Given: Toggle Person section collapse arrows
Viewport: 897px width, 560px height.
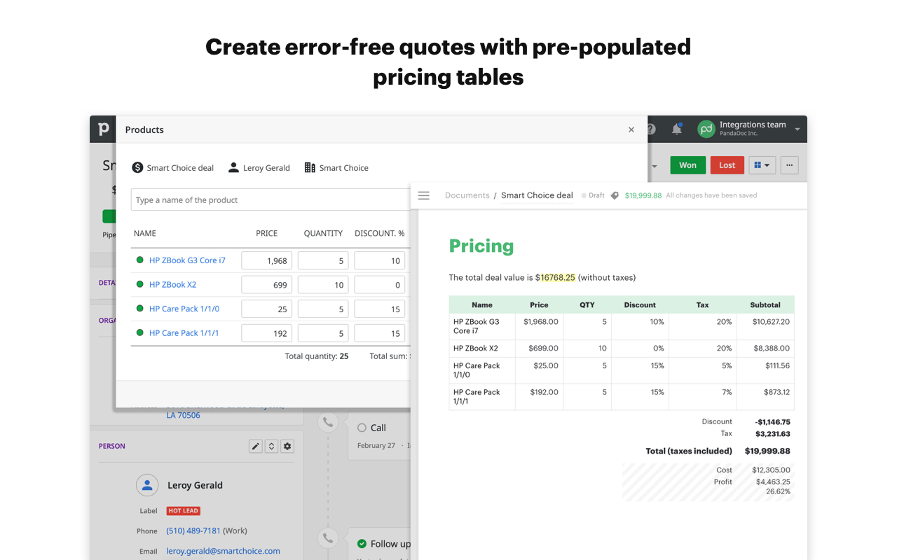Looking at the screenshot, I should pyautogui.click(x=271, y=446).
